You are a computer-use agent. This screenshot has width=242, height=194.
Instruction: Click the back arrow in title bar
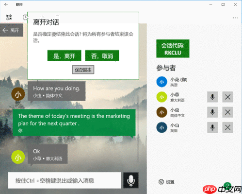pos(6,4)
